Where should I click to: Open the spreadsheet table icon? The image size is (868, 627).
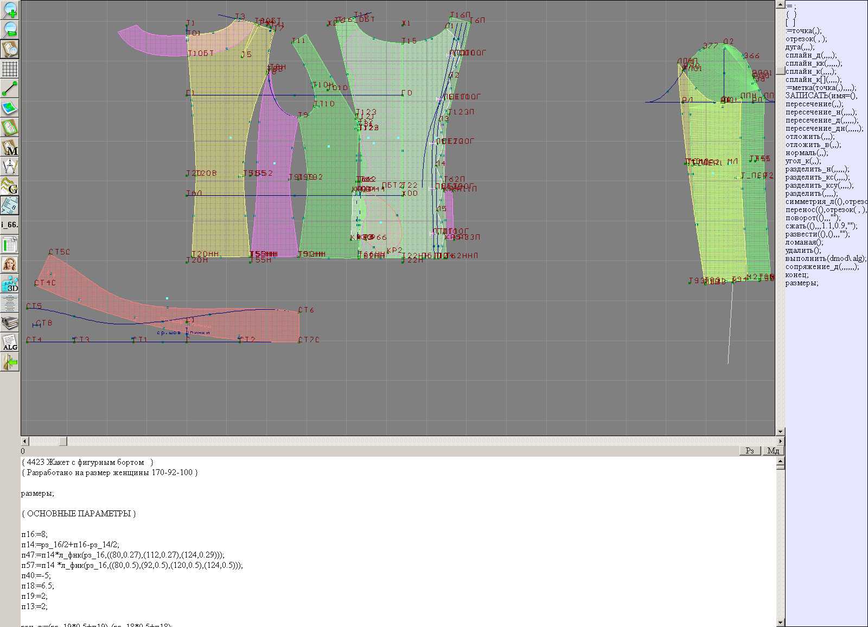point(10,245)
